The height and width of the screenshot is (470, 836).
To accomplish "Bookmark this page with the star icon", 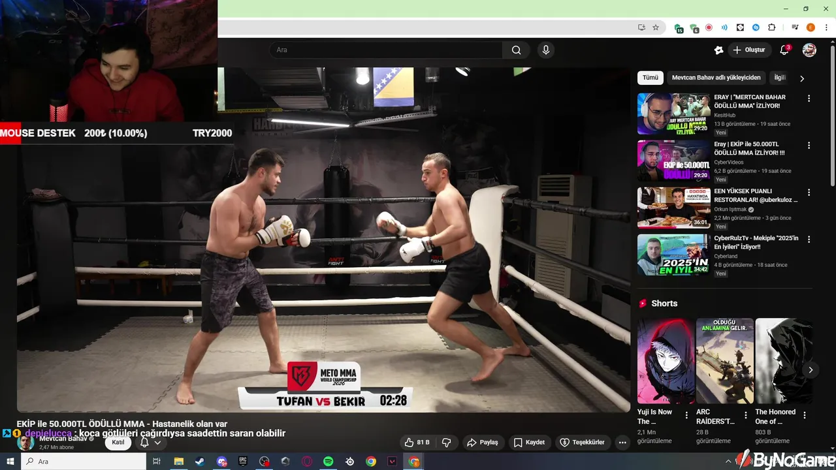I will [656, 27].
